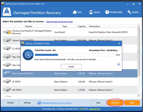The height and width of the screenshot is (112, 143).
Task: Sort by the Type column header
Action: [x=64, y=26]
